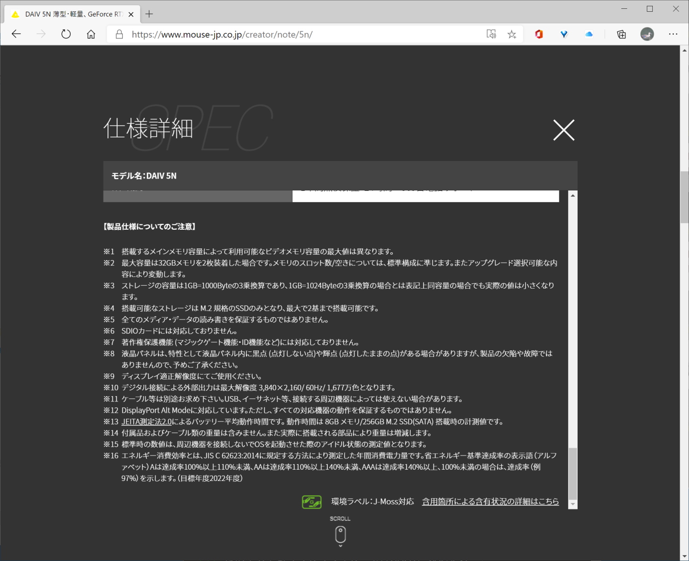Screen dimensions: 689x561
Task: Click the page scrollbar down arrow
Action: coord(685,556)
